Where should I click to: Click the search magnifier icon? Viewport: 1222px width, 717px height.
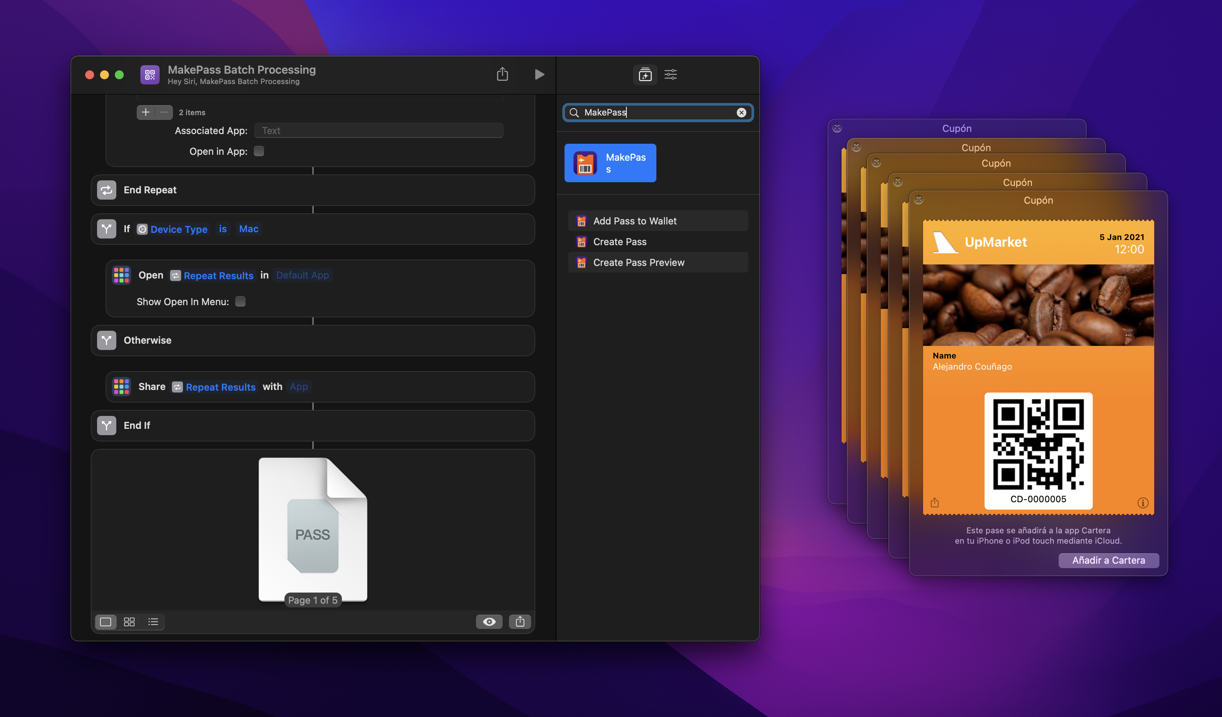tap(574, 113)
